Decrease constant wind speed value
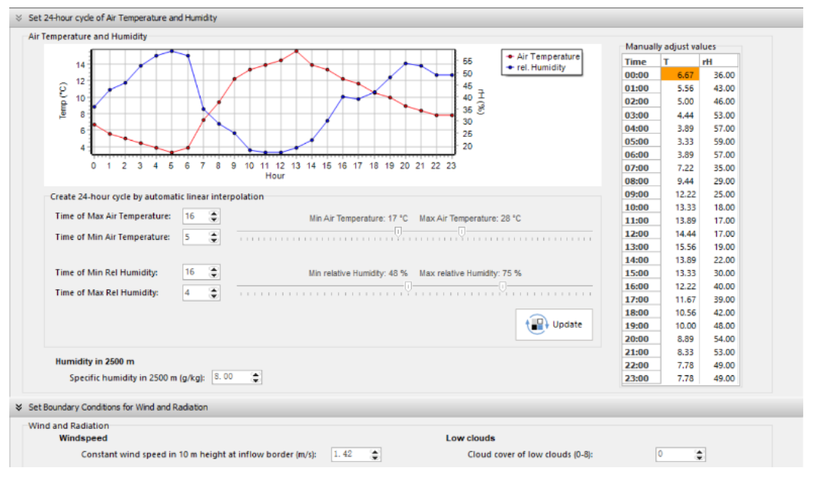Screen dimensions: 814x478 [x=374, y=458]
